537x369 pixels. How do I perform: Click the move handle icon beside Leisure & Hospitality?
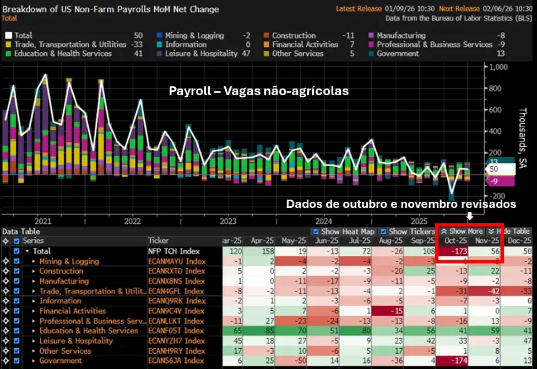6,341
